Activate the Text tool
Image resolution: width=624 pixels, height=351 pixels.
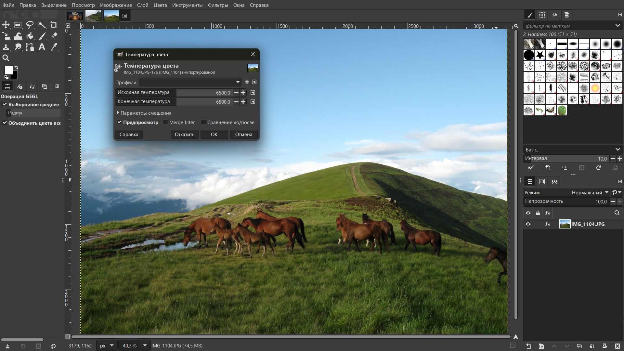pos(42,47)
